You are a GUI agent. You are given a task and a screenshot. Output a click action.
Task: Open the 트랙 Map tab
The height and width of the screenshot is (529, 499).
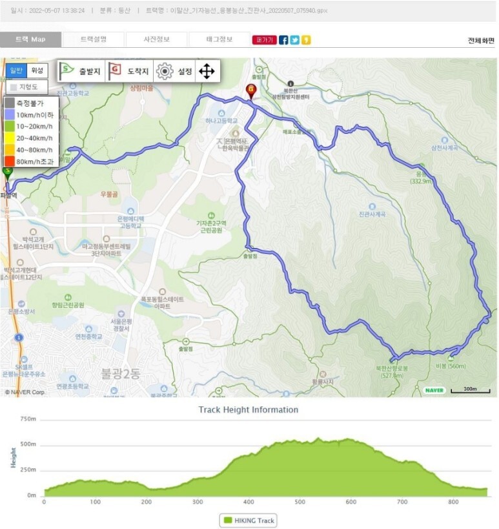(x=31, y=39)
